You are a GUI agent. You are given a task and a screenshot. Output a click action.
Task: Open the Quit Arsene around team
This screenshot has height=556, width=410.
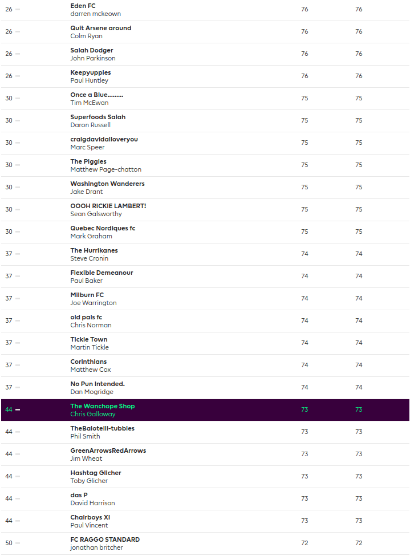click(x=100, y=28)
